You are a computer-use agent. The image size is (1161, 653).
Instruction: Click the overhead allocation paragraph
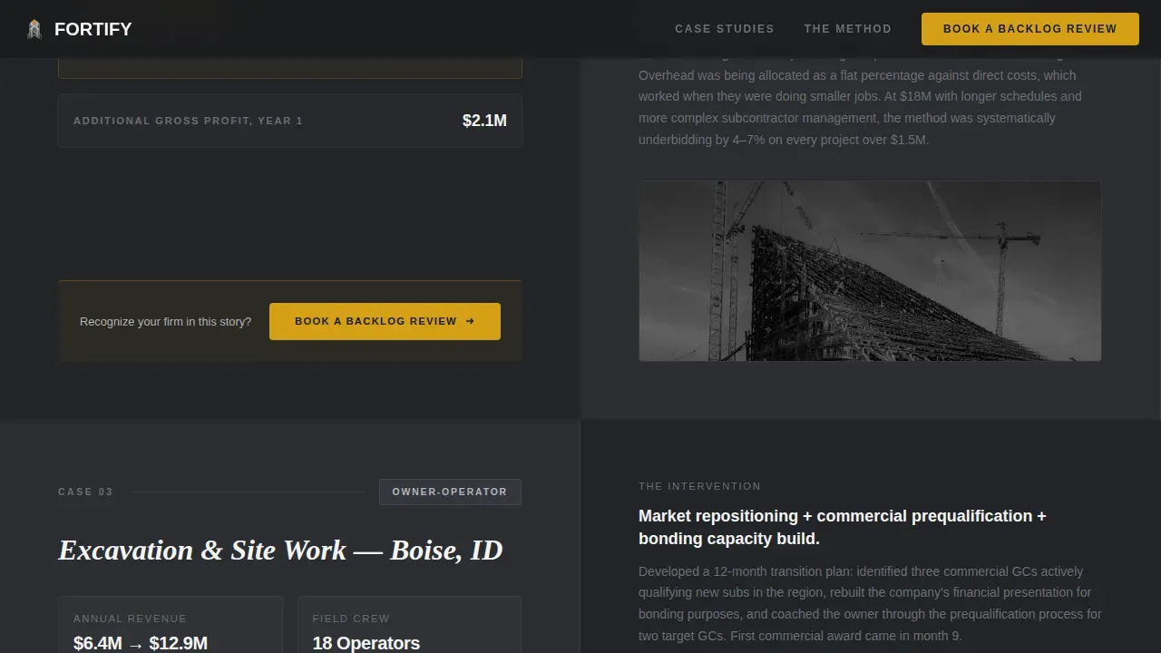point(860,96)
